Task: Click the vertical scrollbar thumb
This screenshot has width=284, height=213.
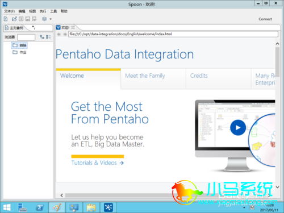Action: 277,62
